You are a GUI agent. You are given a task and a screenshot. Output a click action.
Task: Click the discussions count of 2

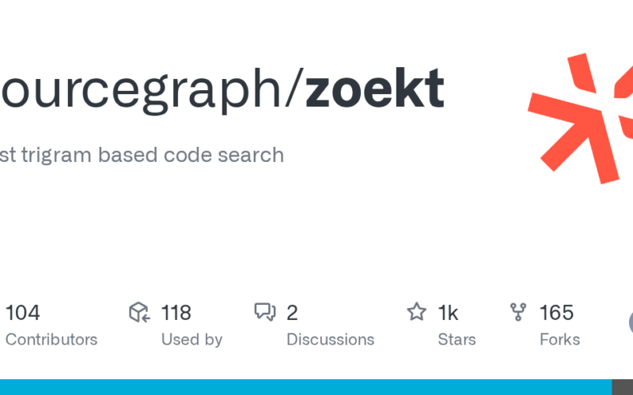tap(292, 313)
